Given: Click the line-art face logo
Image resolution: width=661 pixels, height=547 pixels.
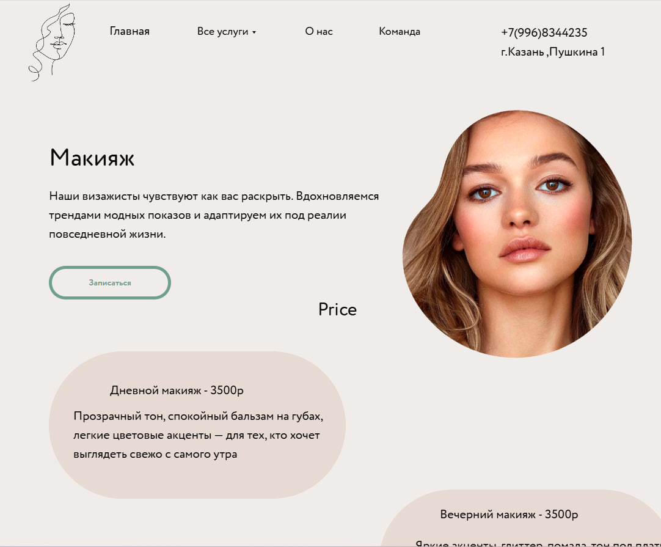Looking at the screenshot, I should point(53,42).
